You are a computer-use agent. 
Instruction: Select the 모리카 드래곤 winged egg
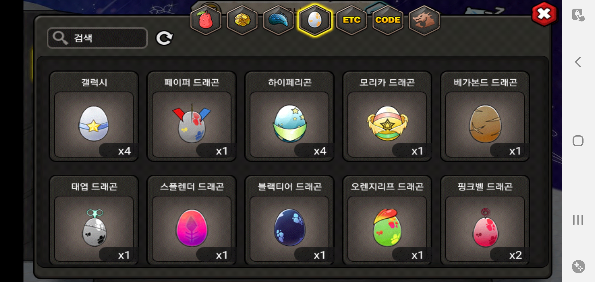coord(387,116)
